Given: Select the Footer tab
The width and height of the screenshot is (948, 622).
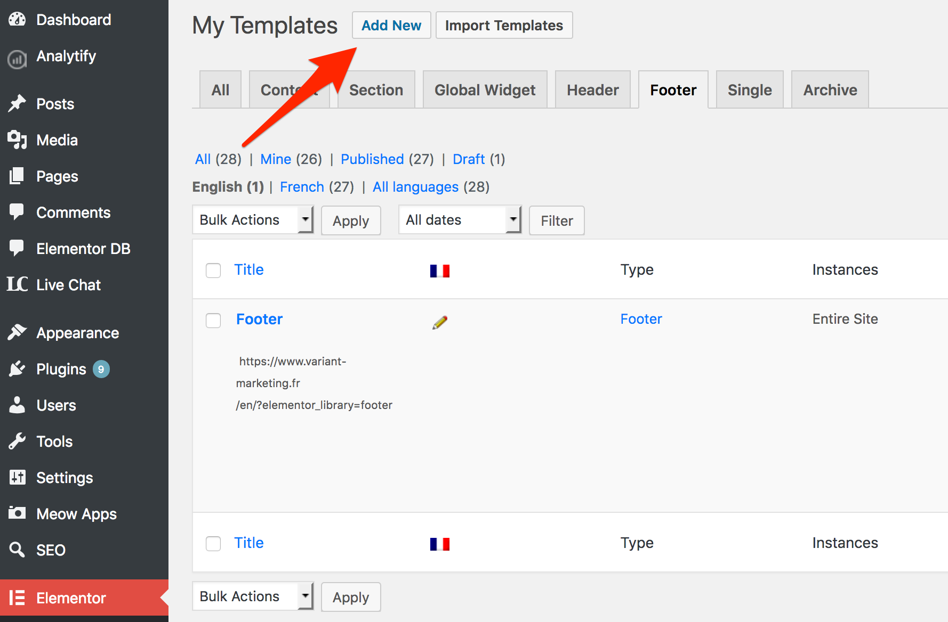Looking at the screenshot, I should click(x=673, y=90).
